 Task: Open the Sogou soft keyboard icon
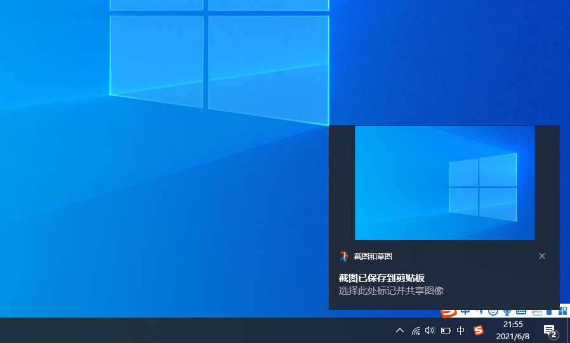coord(521,312)
